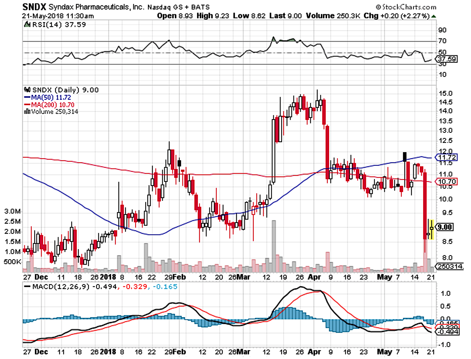
Task: Click the Volume 250.3K header value
Action: (x=333, y=16)
